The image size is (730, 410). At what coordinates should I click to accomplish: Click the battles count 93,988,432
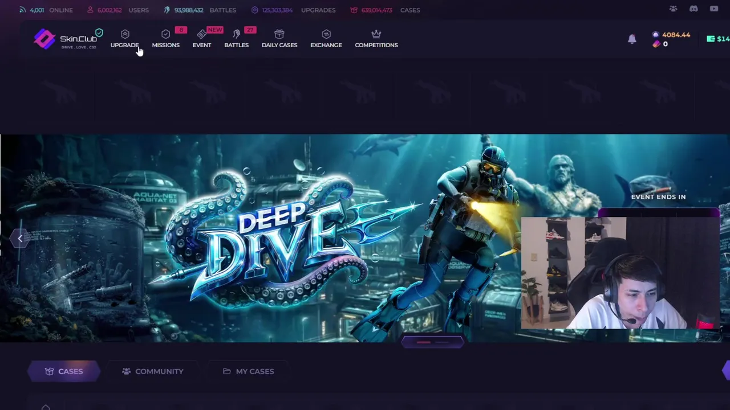pyautogui.click(x=189, y=10)
